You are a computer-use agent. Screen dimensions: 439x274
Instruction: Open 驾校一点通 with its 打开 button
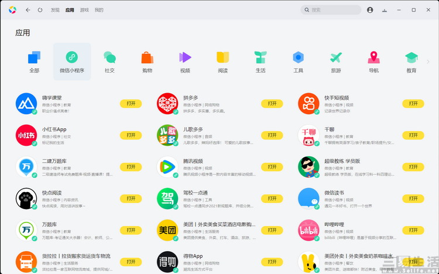point(272,198)
